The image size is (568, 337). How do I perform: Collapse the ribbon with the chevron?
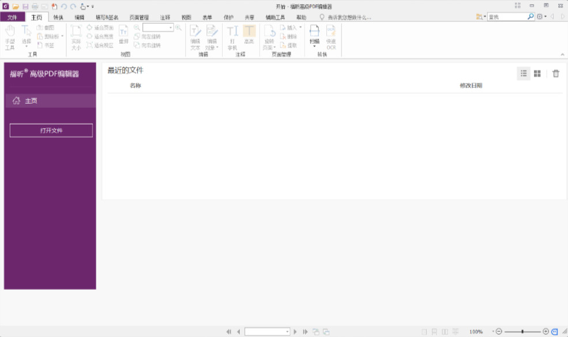562,54
